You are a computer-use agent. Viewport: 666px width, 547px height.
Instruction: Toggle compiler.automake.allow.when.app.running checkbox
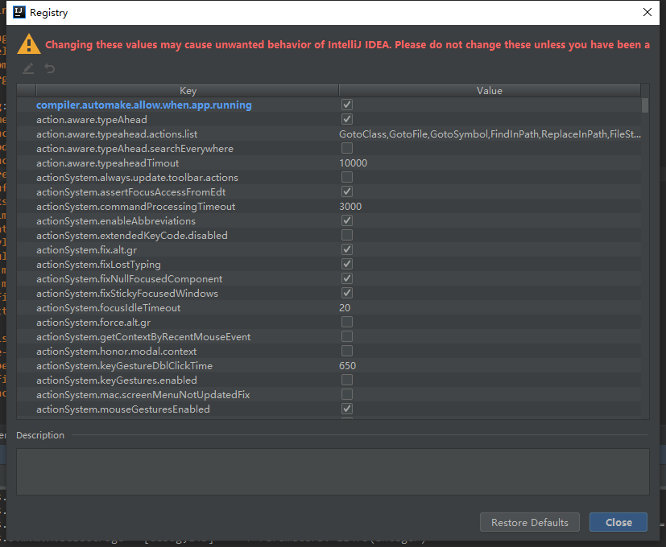(347, 105)
